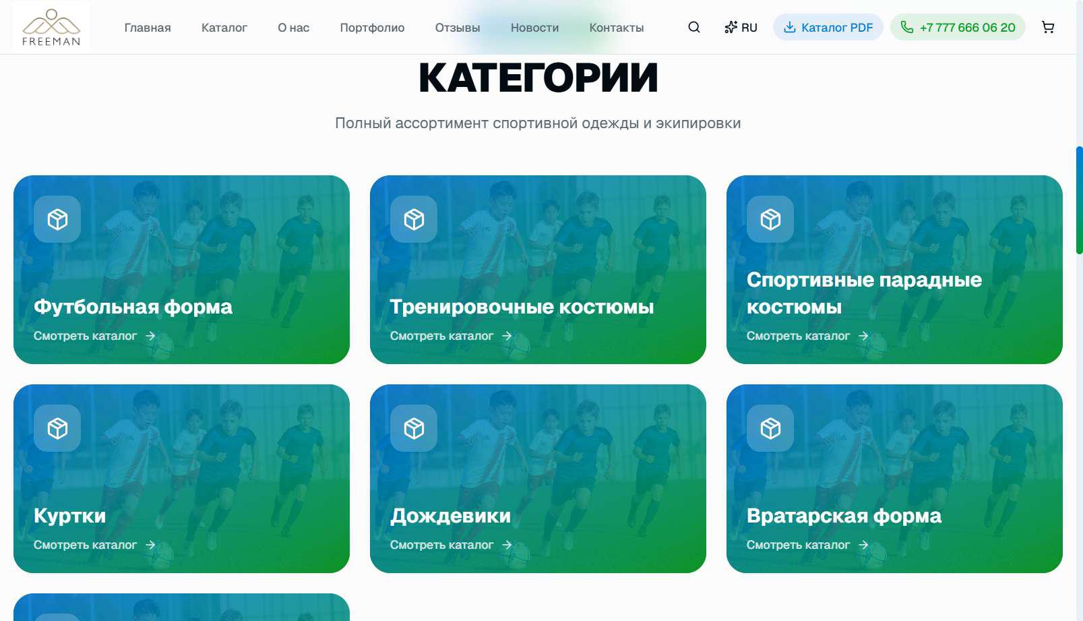Image resolution: width=1083 pixels, height=621 pixels.
Task: Click Смотреть каталог under Тренировочные костюмы
Action: [442, 336]
